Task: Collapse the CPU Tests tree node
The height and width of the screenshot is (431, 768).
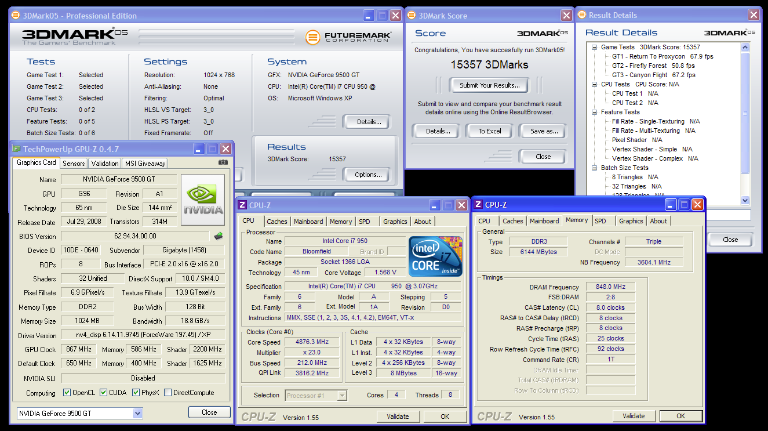Action: (595, 85)
